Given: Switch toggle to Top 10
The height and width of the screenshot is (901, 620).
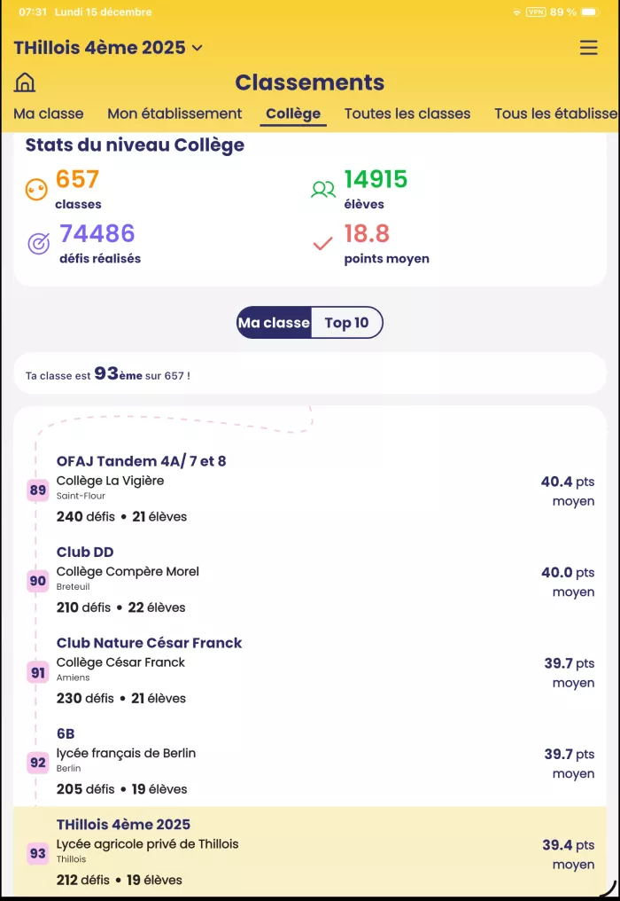Looking at the screenshot, I should point(346,323).
